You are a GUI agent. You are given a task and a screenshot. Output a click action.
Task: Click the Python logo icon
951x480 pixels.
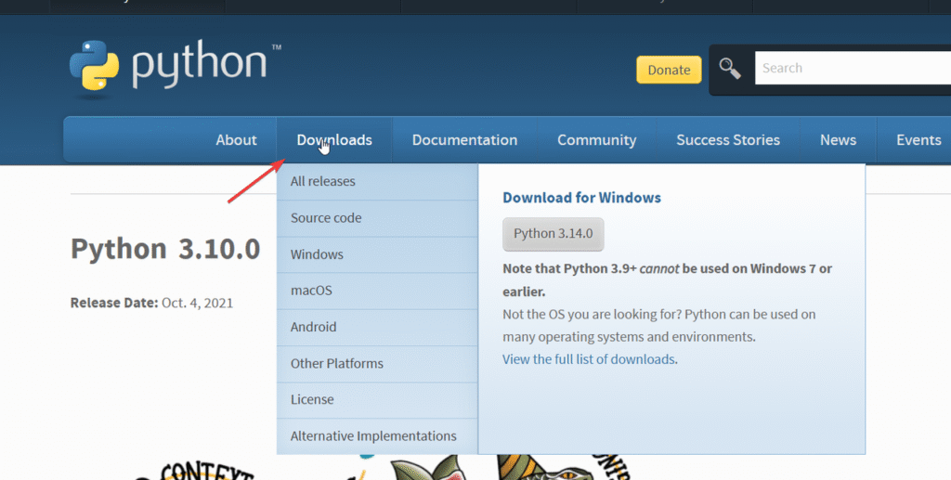coord(95,65)
